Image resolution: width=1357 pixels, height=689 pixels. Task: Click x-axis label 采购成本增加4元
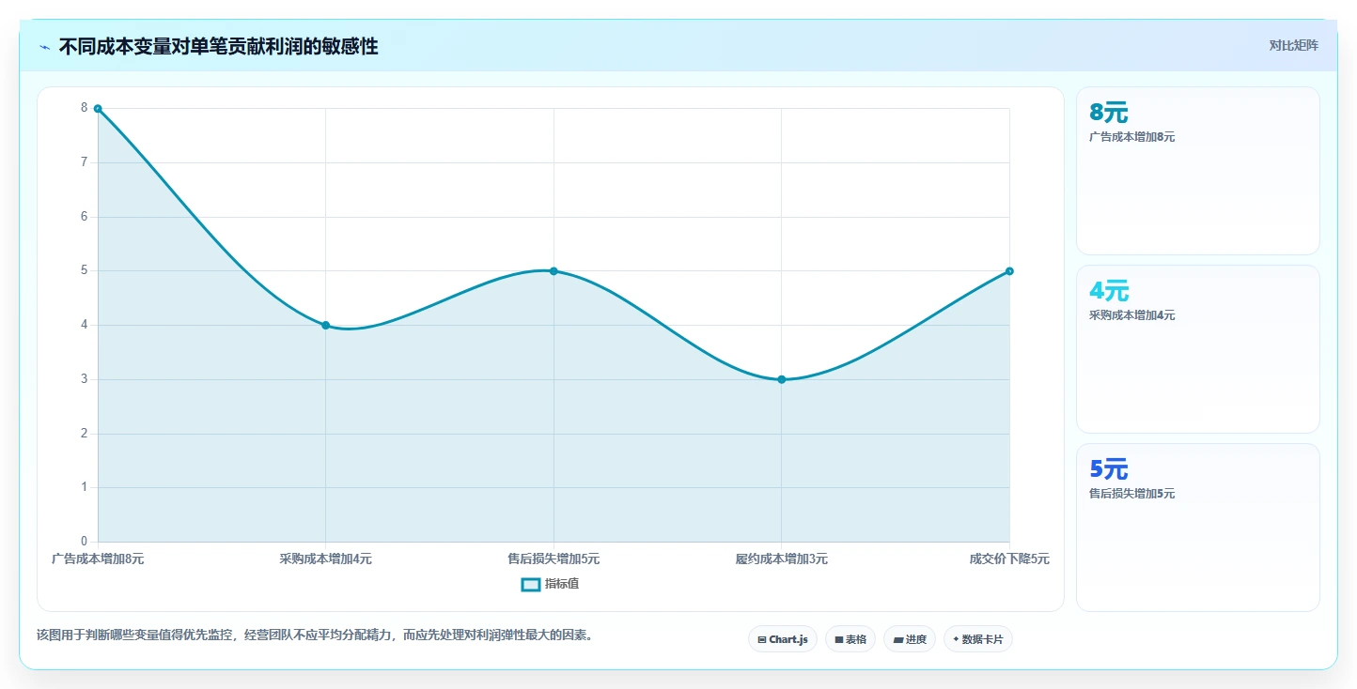coord(325,559)
